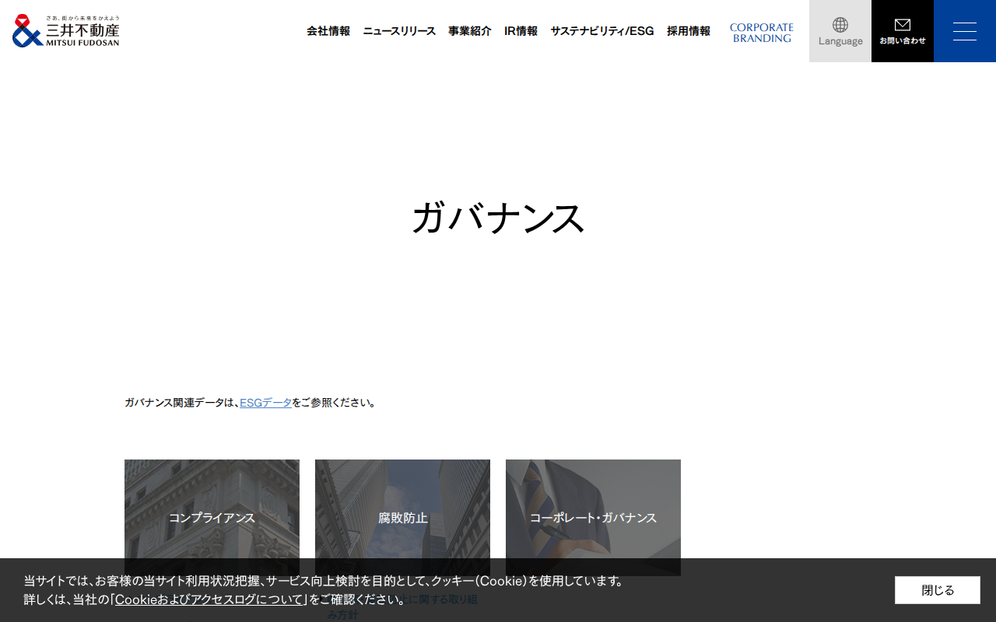Screen dimensions: 996x622
Task: Open 採用情報 menu
Action: click(689, 31)
